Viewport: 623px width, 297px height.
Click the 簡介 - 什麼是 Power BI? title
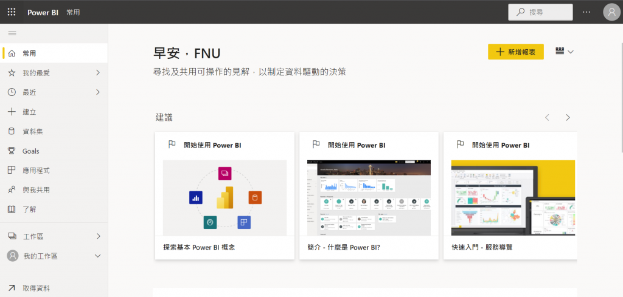point(344,247)
